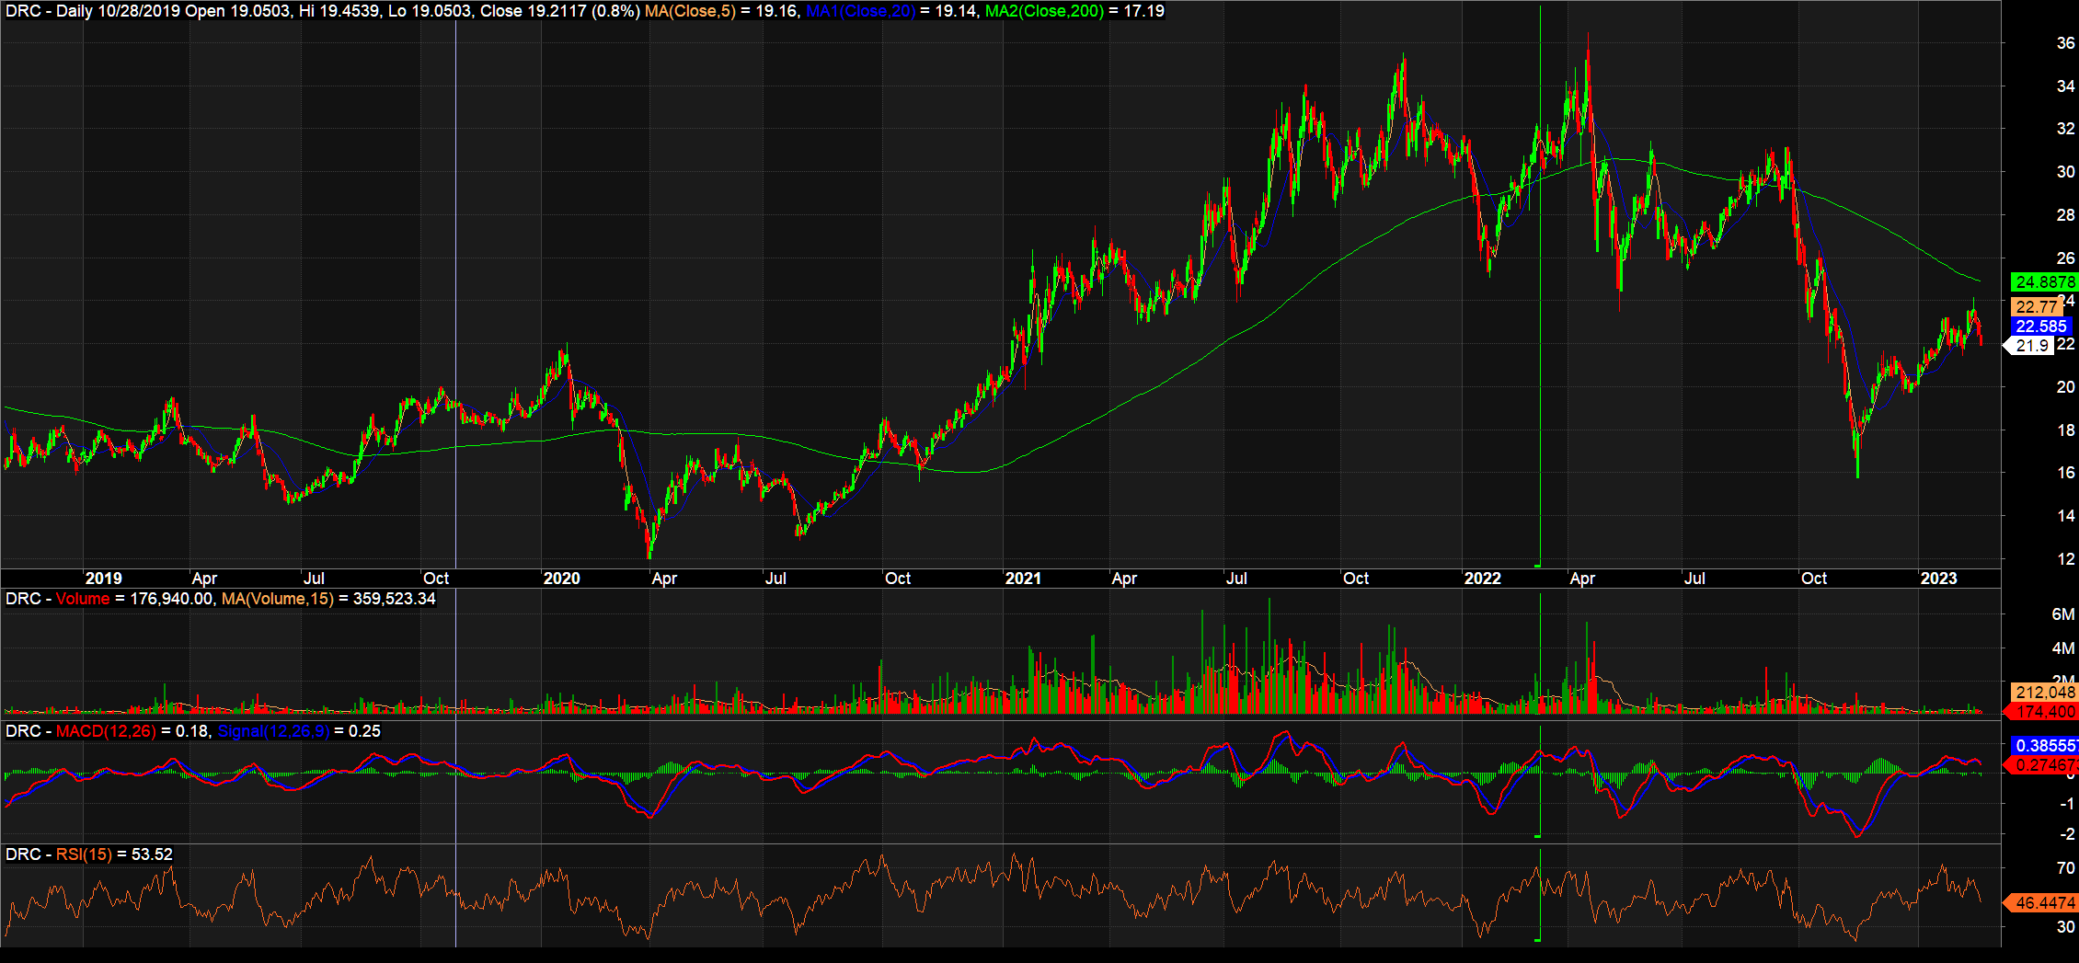This screenshot has height=963, width=2079.
Task: Click the green MA2(Close,200) legend label
Action: (1044, 11)
